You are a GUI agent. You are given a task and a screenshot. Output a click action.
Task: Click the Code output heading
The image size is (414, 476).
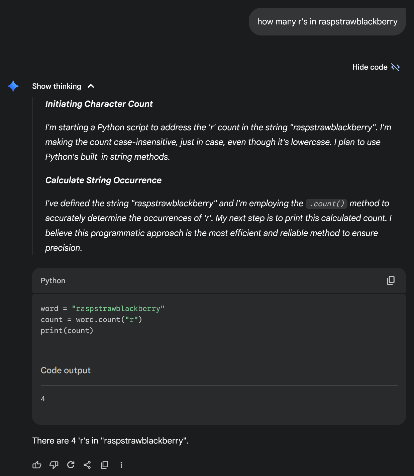click(66, 370)
